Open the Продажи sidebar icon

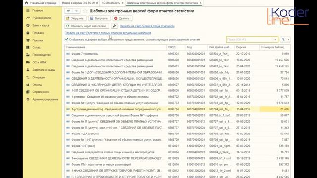28,33
